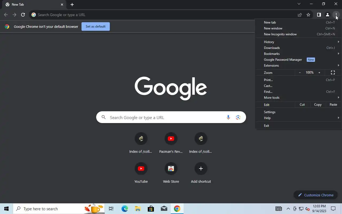Click Chrome icon in taskbar

pos(177,209)
